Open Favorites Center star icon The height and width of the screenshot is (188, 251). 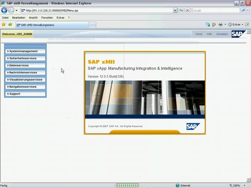pyautogui.click(x=3, y=24)
